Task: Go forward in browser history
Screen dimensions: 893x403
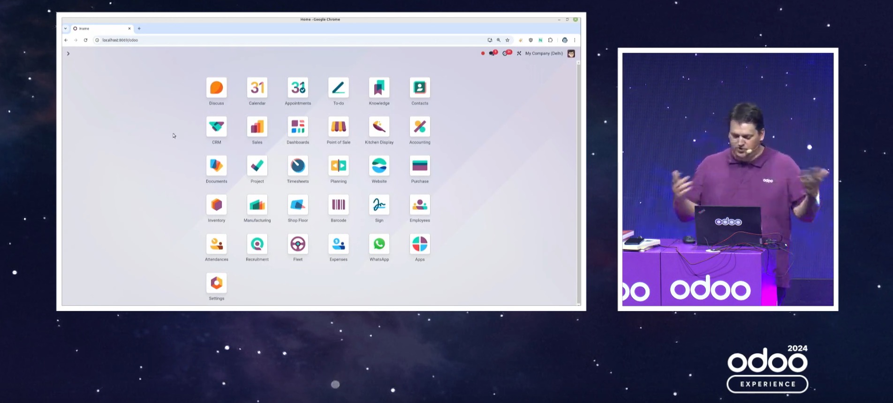Action: point(76,40)
